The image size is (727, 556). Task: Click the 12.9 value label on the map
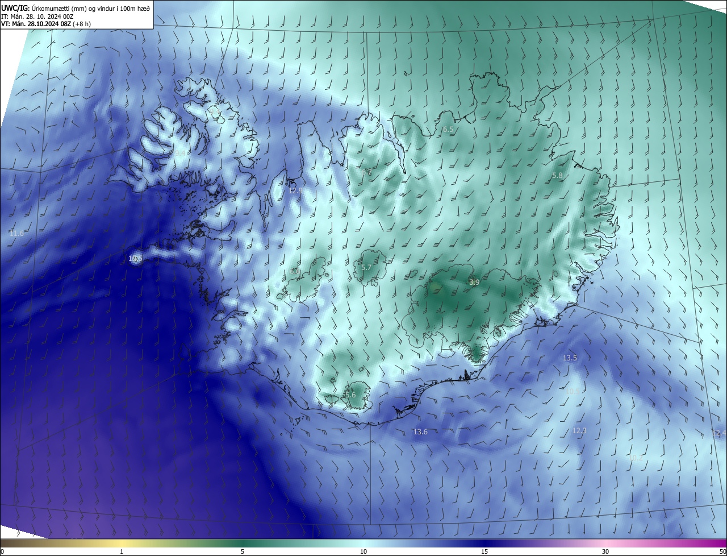[x=295, y=190]
